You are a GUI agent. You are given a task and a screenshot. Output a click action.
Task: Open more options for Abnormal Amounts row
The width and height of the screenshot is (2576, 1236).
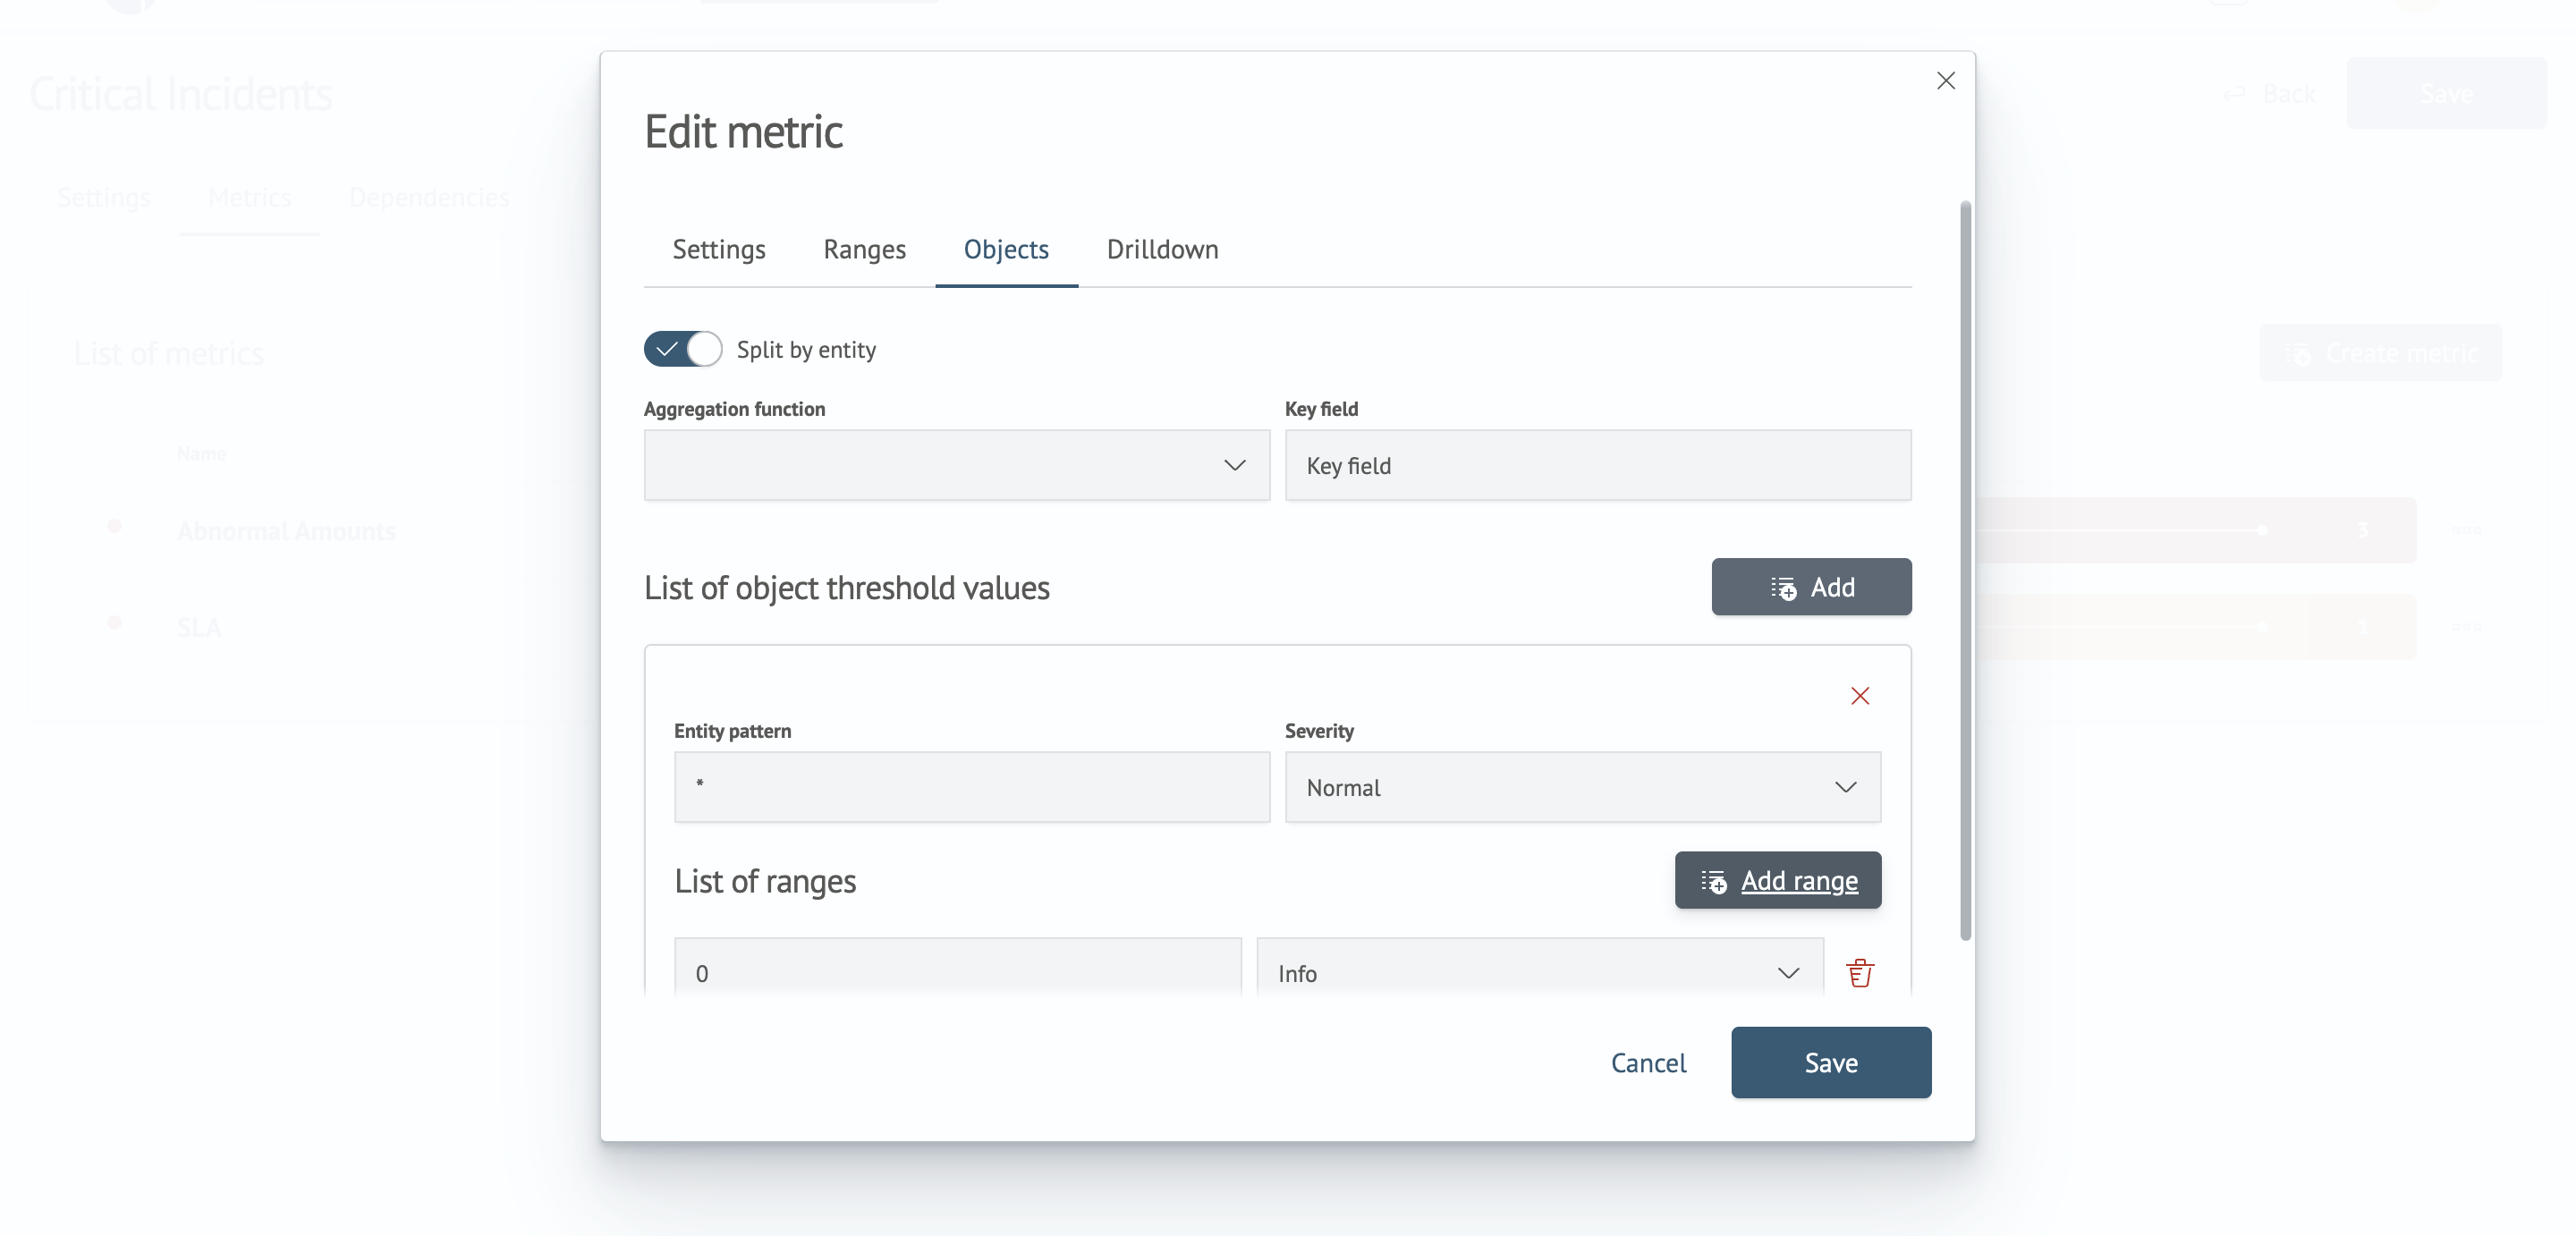2466,530
